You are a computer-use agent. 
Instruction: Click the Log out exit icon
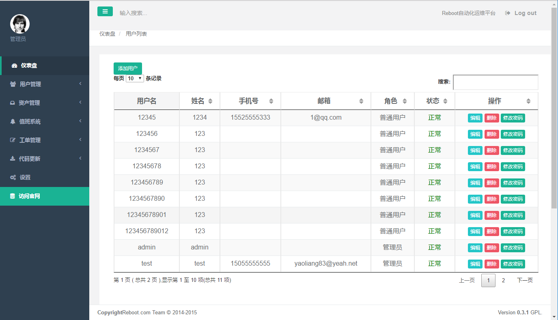(508, 13)
